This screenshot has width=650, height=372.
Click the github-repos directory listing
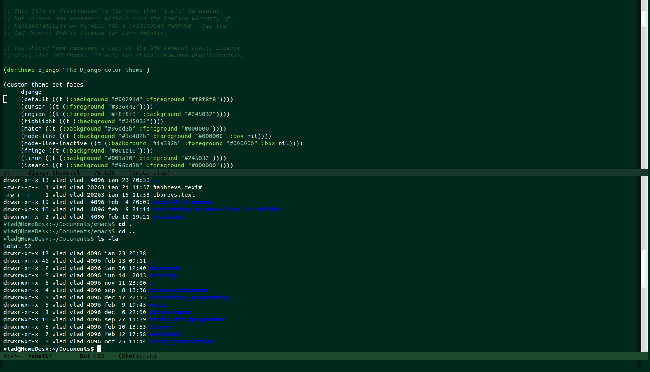[170, 312]
